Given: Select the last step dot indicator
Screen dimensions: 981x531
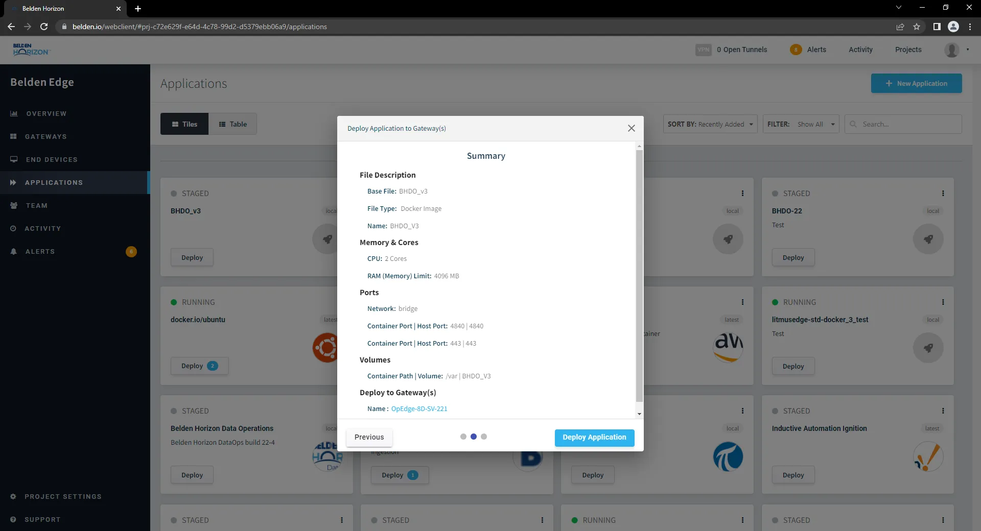Looking at the screenshot, I should (x=484, y=437).
